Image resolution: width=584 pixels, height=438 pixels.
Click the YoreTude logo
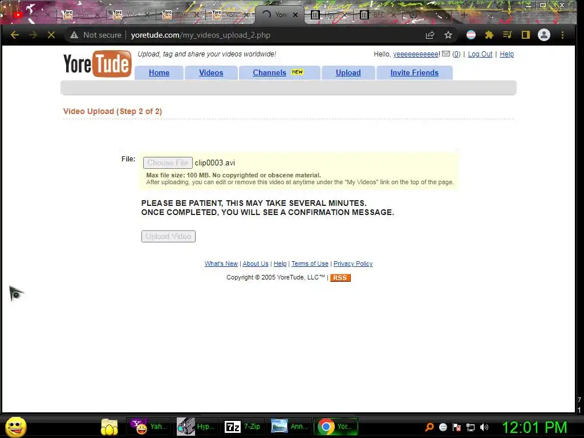[x=97, y=64]
